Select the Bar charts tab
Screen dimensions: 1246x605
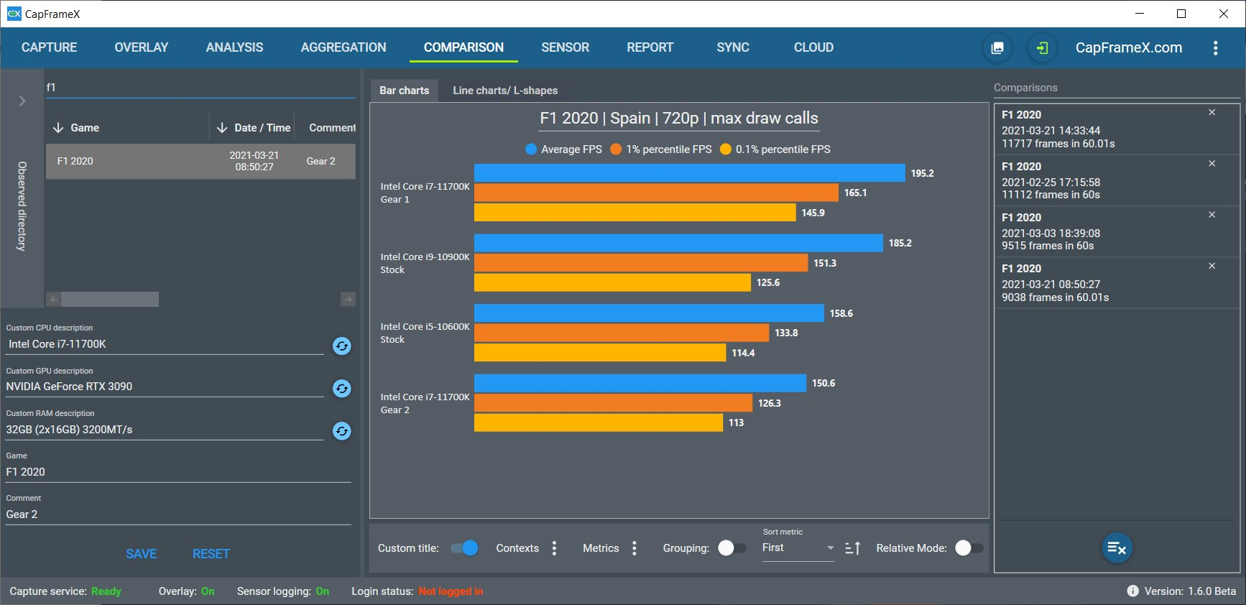[404, 91]
